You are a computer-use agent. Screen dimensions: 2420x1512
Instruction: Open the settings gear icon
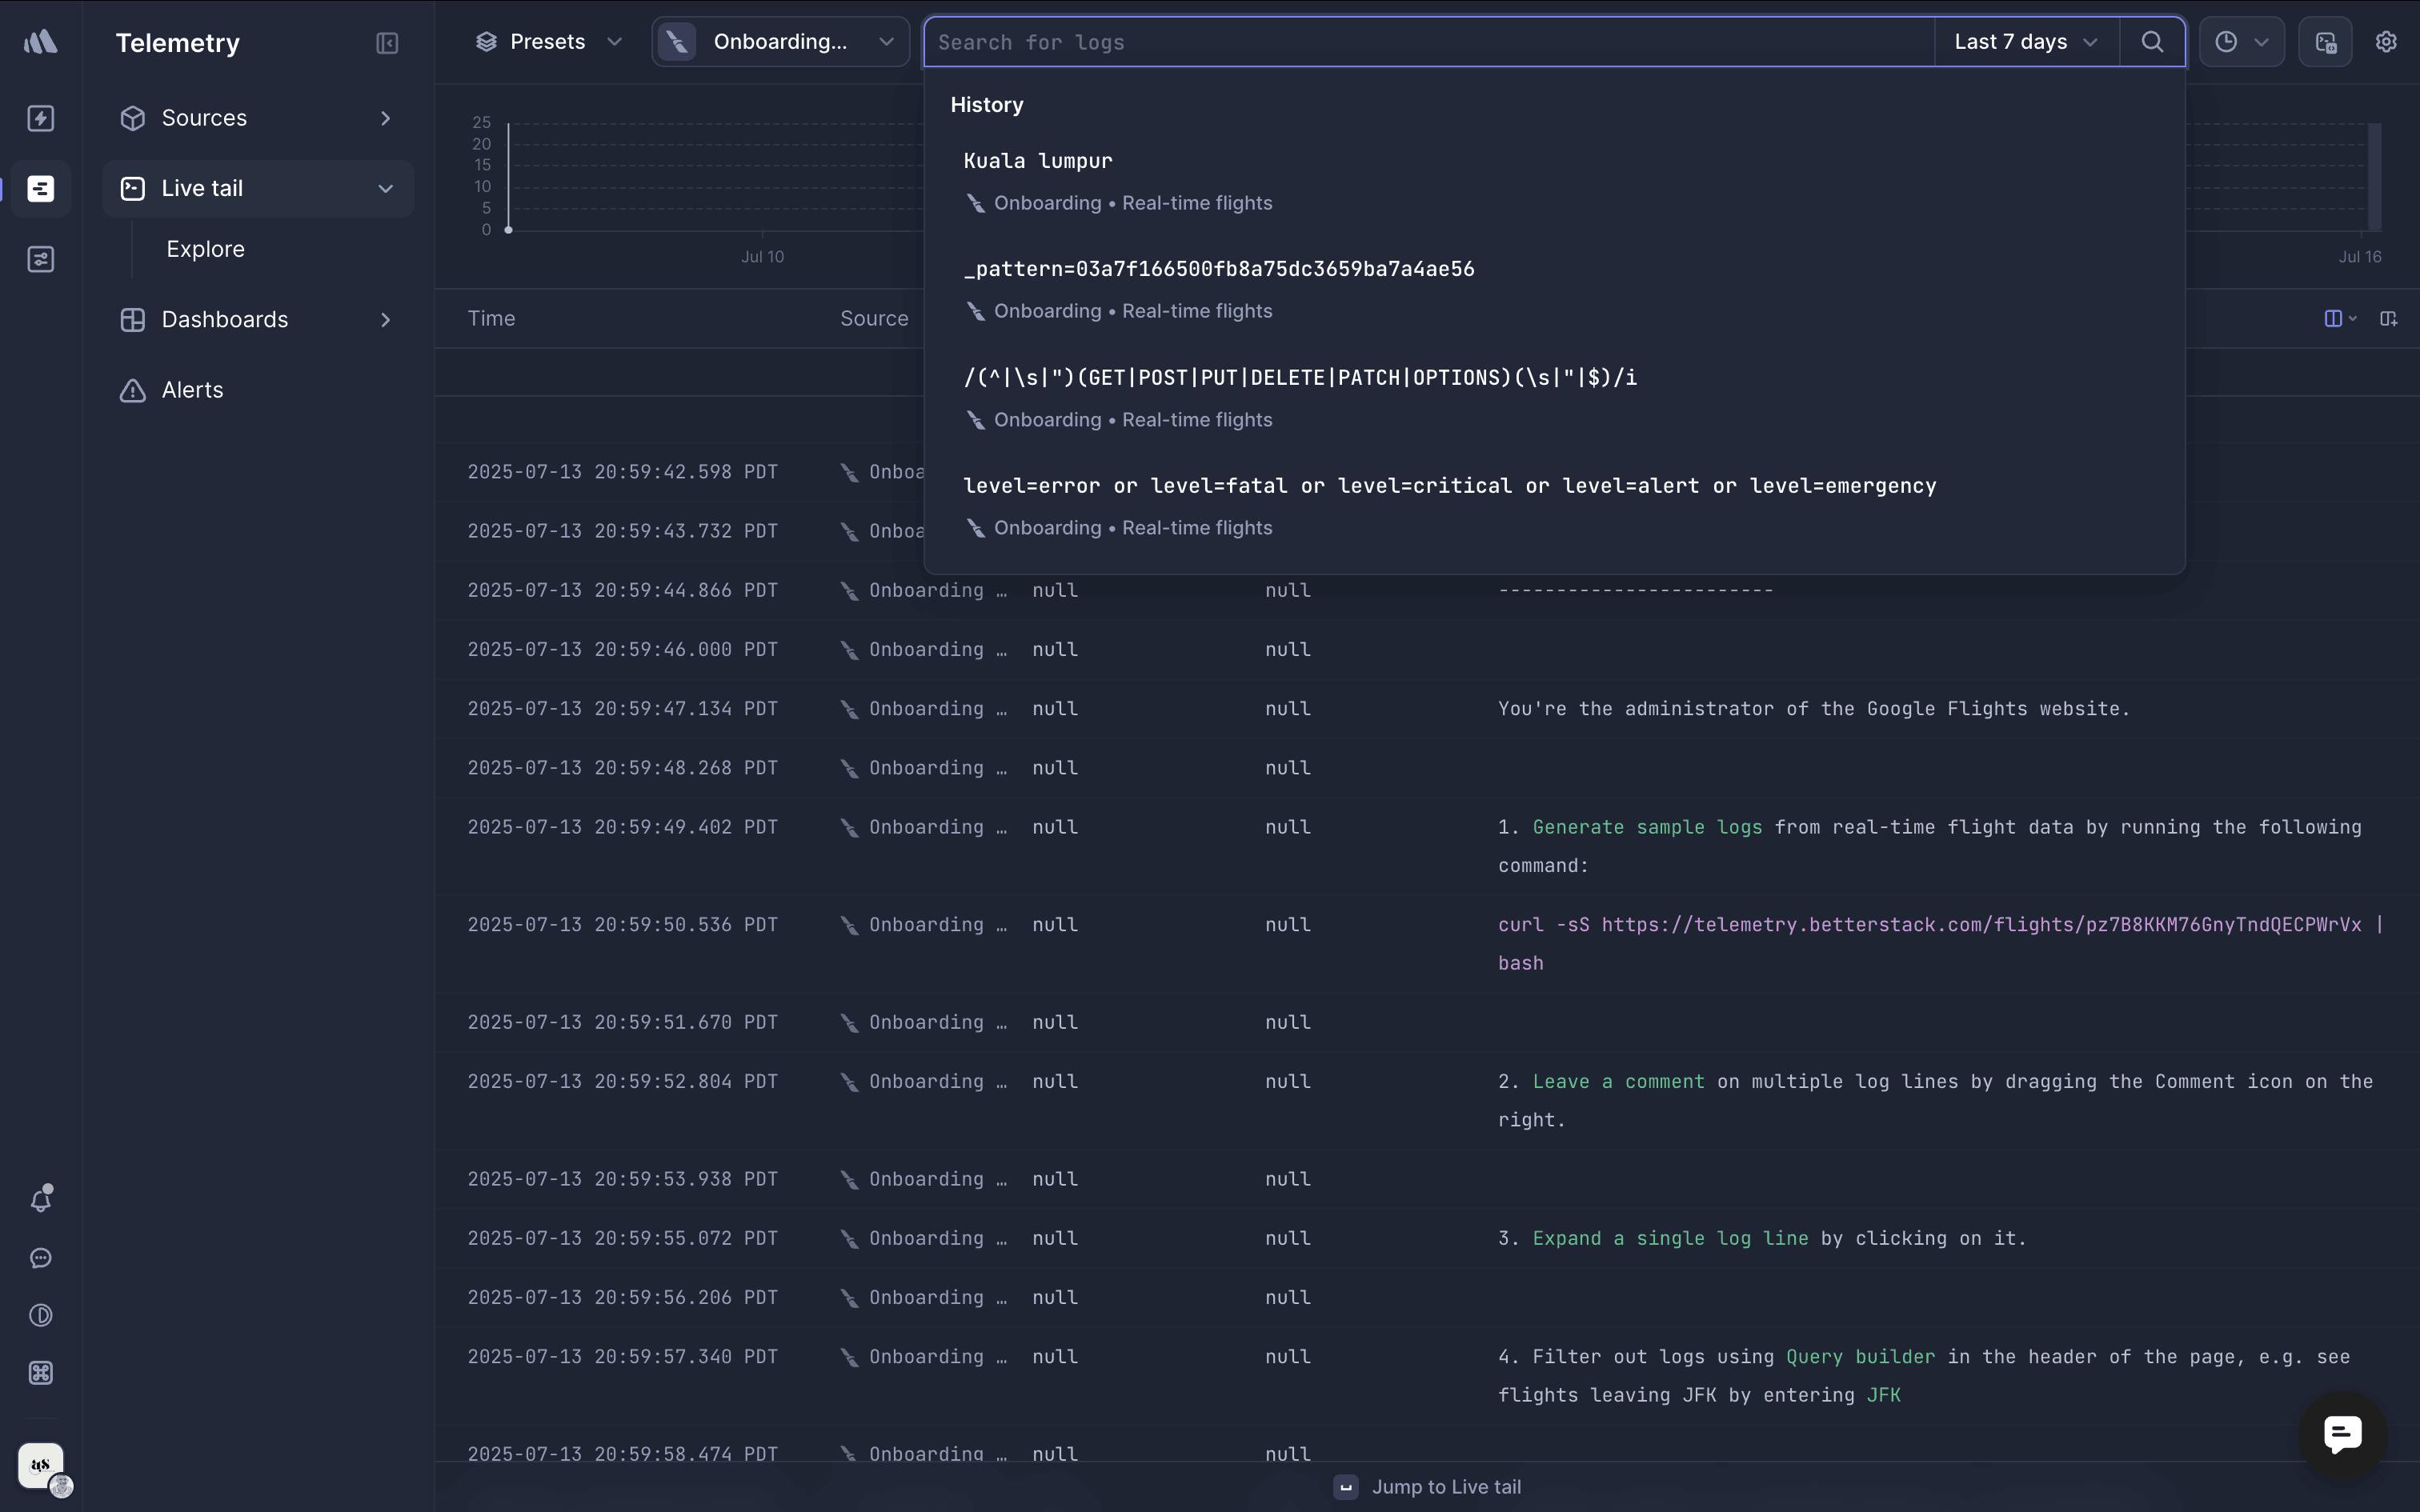point(2386,42)
